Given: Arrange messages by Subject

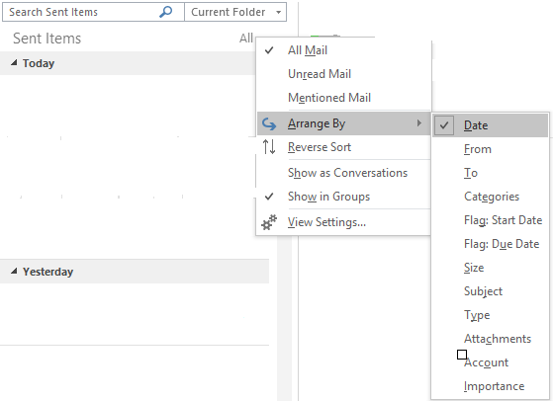Looking at the screenshot, I should [x=491, y=291].
